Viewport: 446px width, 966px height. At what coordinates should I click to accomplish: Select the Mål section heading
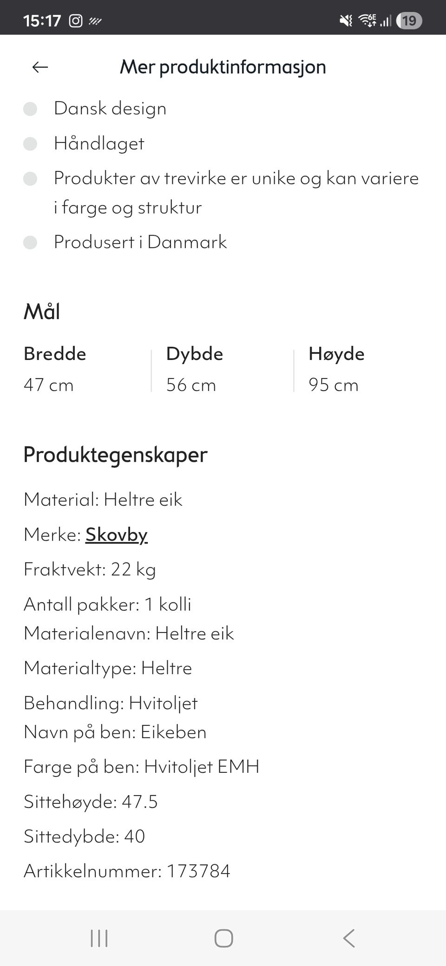[42, 312]
